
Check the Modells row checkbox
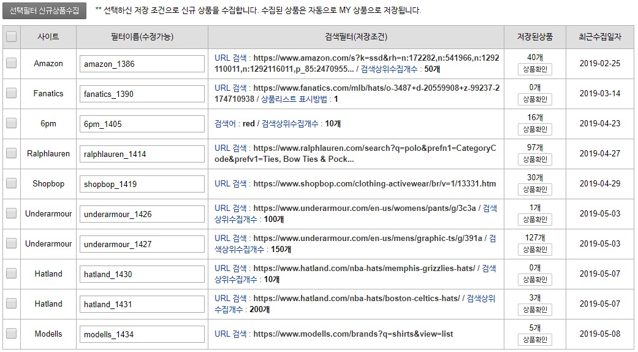pyautogui.click(x=12, y=334)
